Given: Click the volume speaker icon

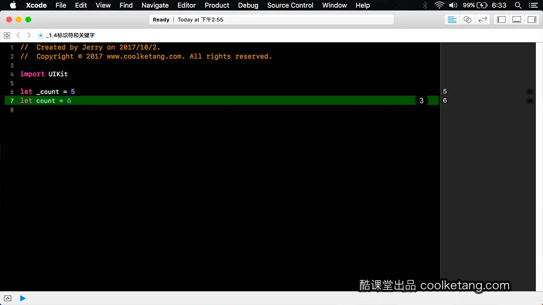Looking at the screenshot, I should [453, 5].
